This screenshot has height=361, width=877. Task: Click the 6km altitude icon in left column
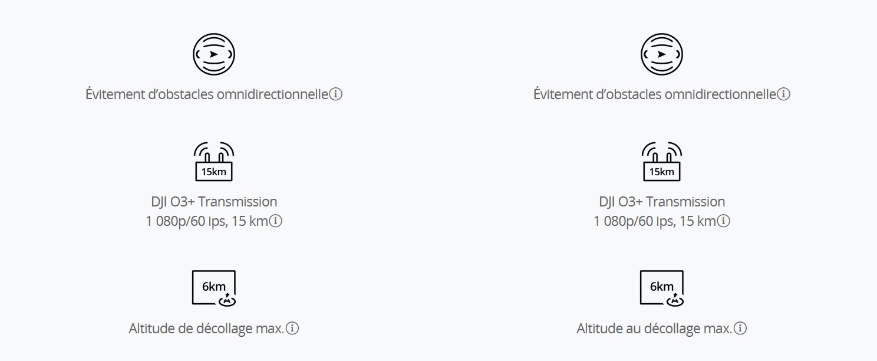[214, 288]
